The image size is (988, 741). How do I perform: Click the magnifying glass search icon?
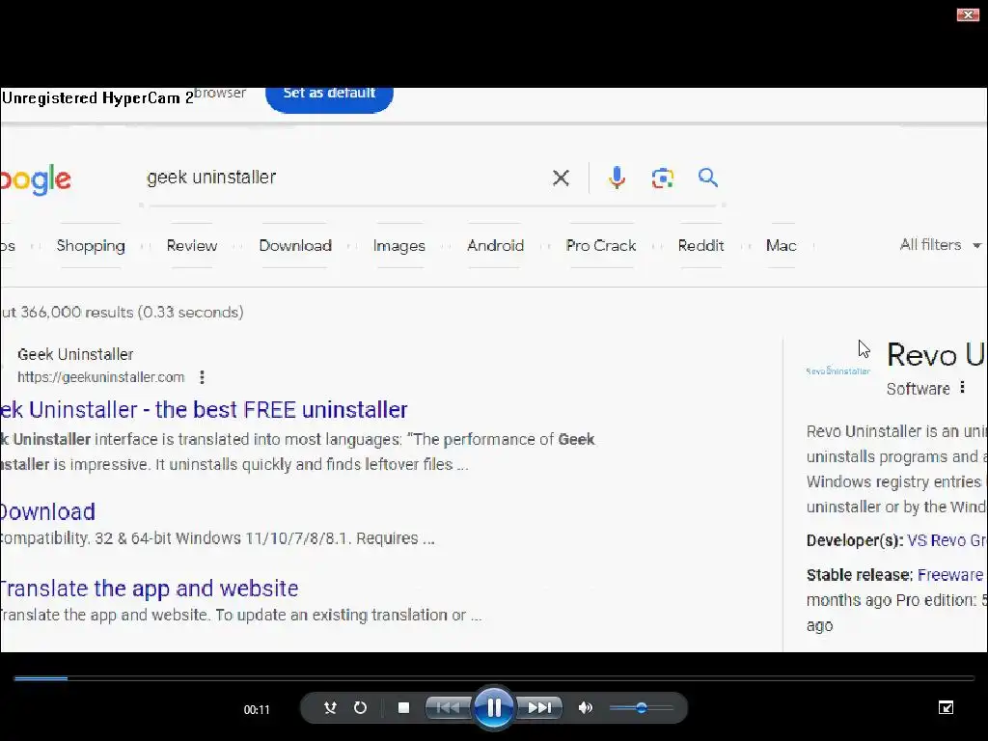[x=707, y=178]
